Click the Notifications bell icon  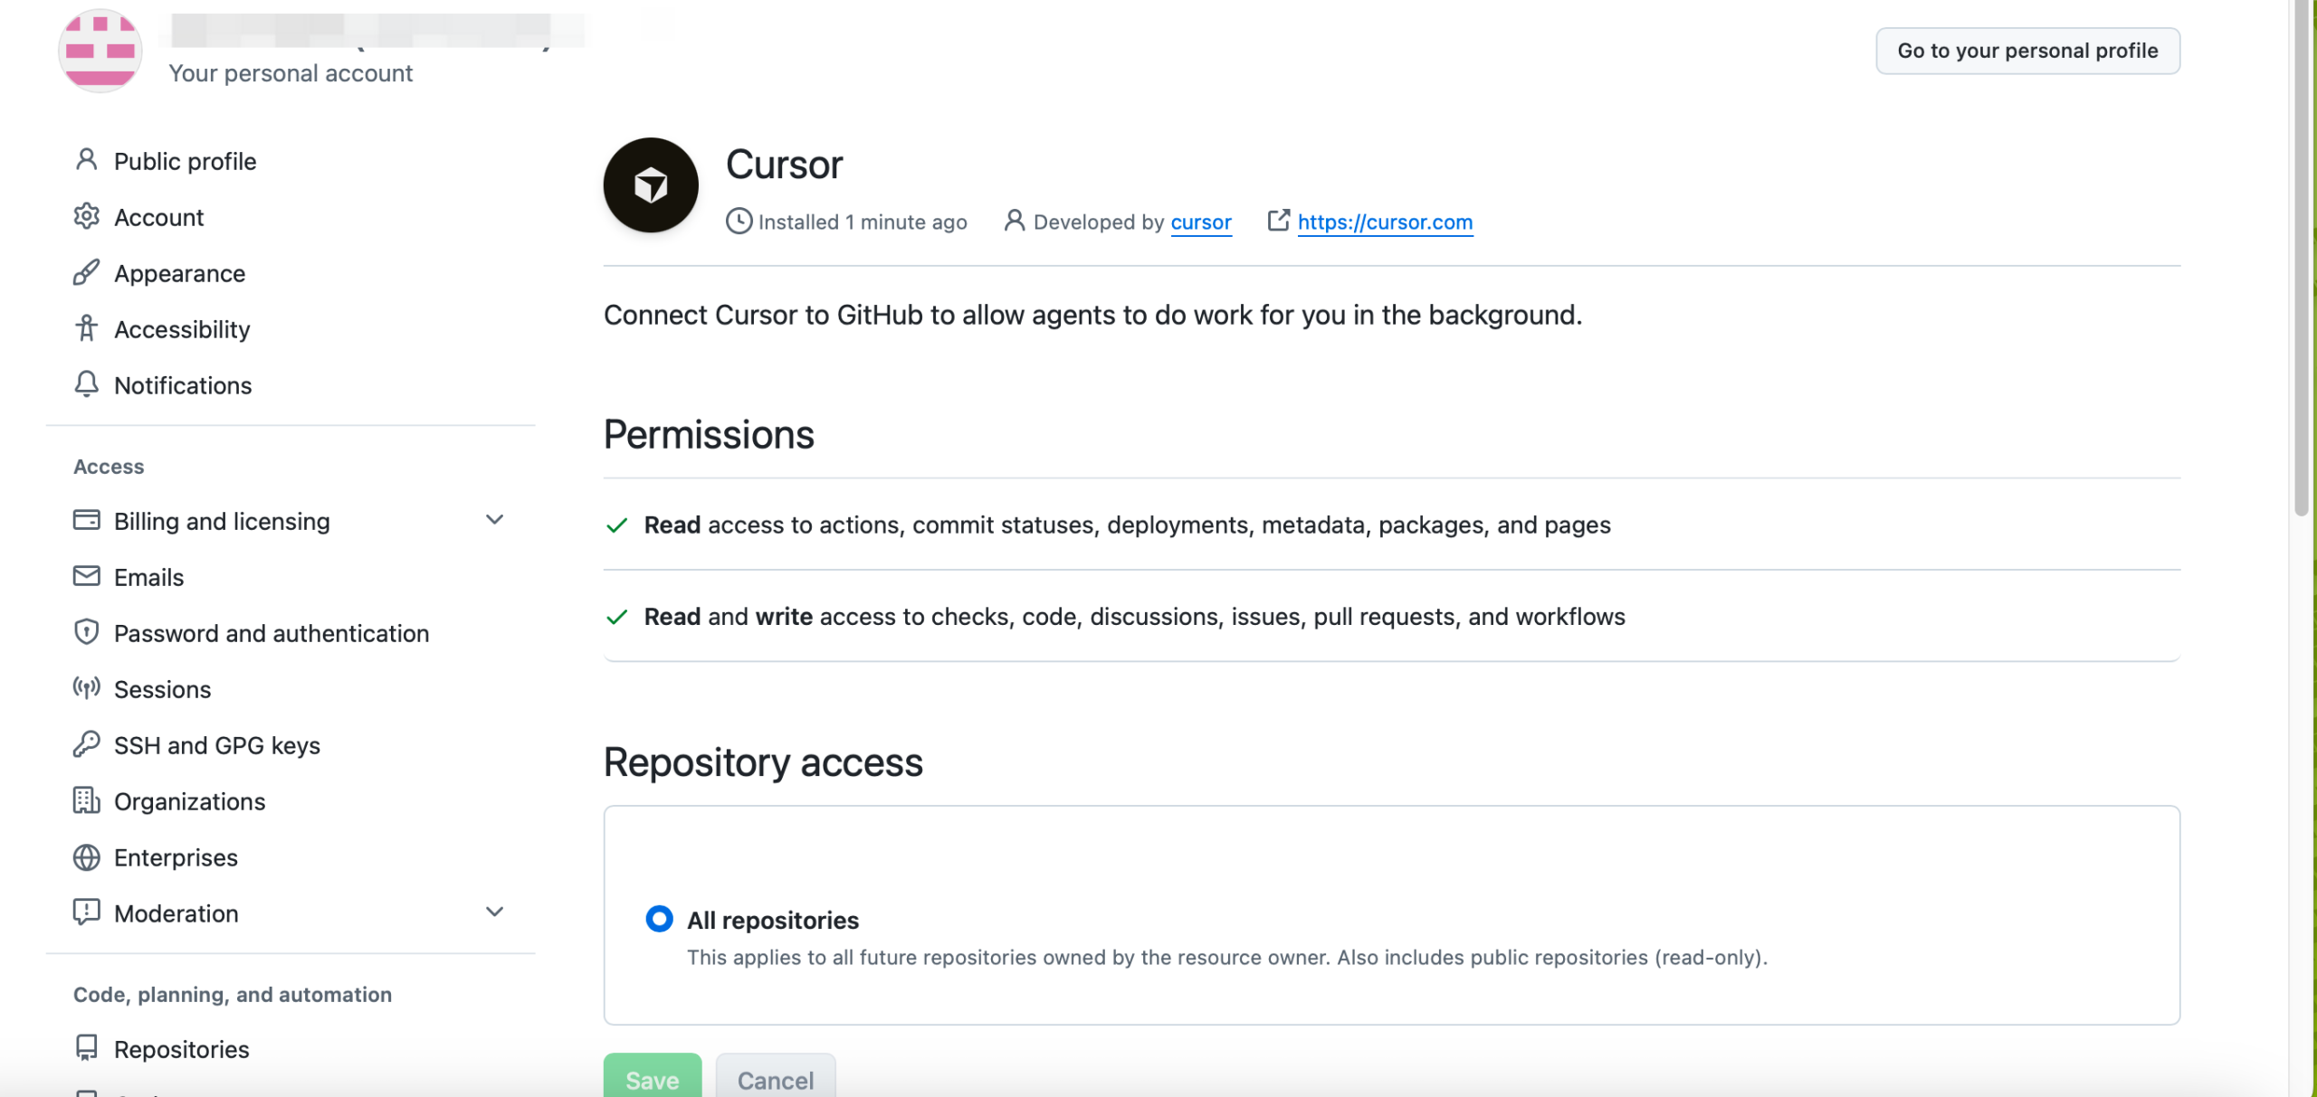click(x=86, y=385)
